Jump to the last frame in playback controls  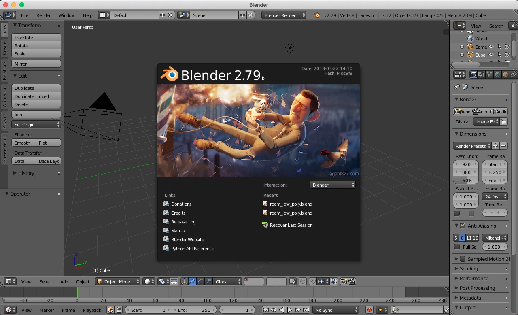tap(306, 310)
